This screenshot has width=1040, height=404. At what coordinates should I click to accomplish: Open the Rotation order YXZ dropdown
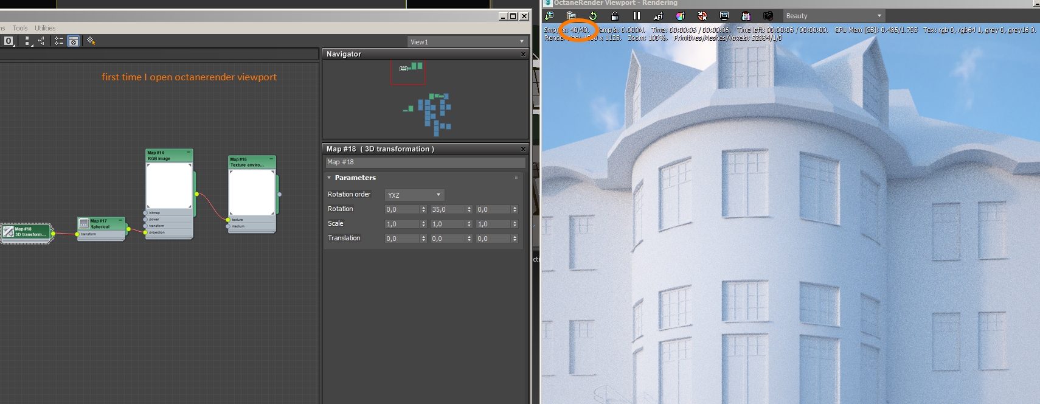pyautogui.click(x=415, y=195)
